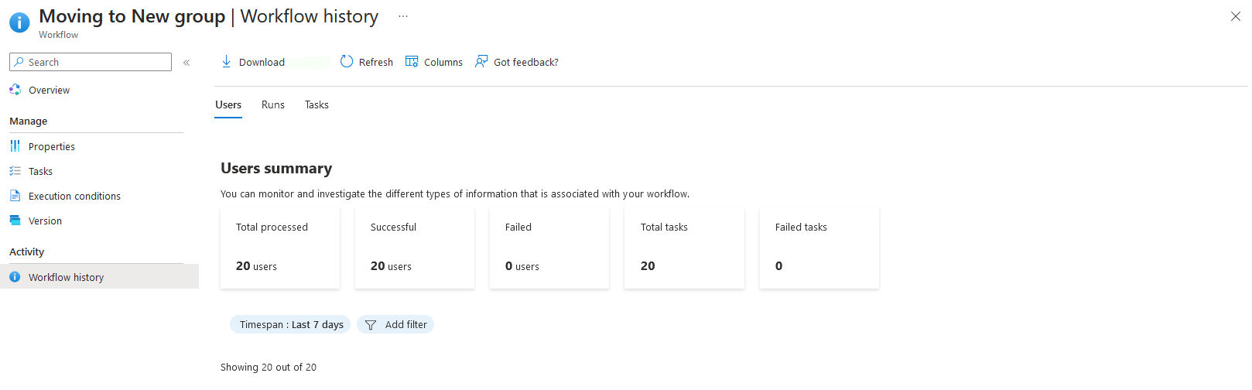Select the Users tab
Viewport: 1252px width, 390px height.
[x=228, y=105]
